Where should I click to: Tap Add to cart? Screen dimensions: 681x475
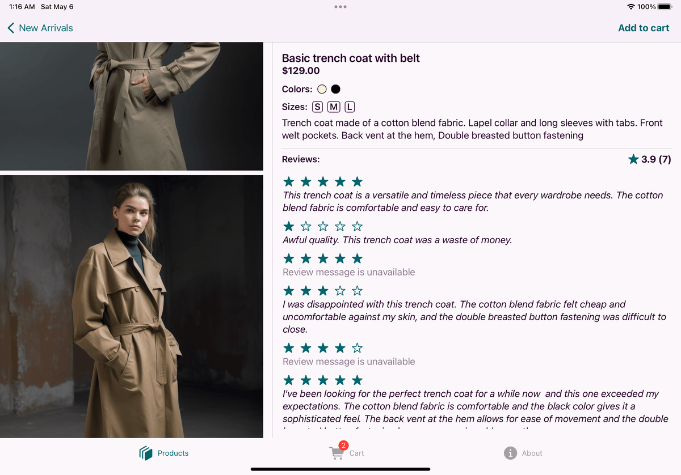tap(644, 28)
